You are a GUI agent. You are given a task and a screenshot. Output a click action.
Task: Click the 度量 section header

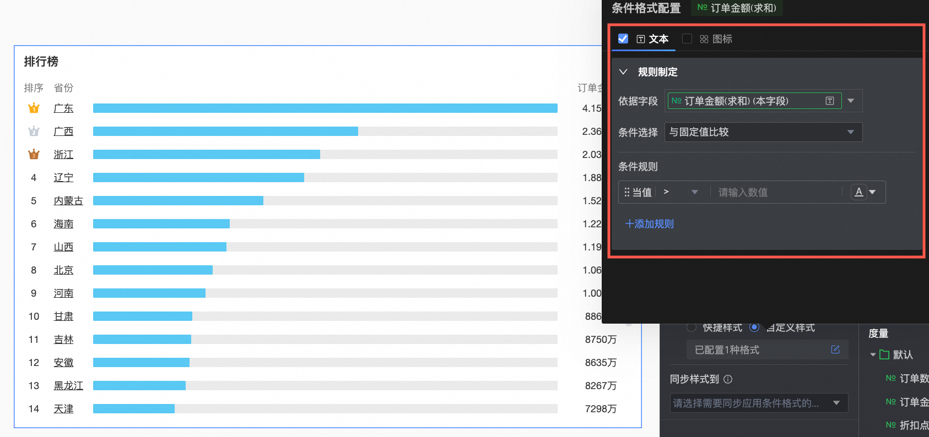pos(878,334)
